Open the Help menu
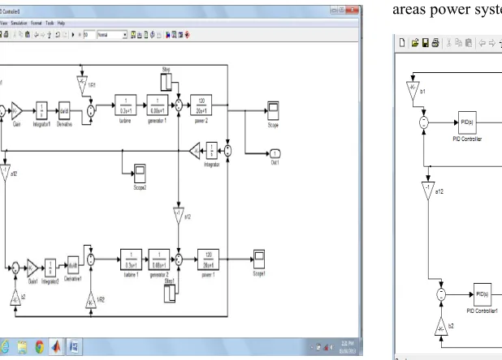502x360 pixels. pos(61,23)
